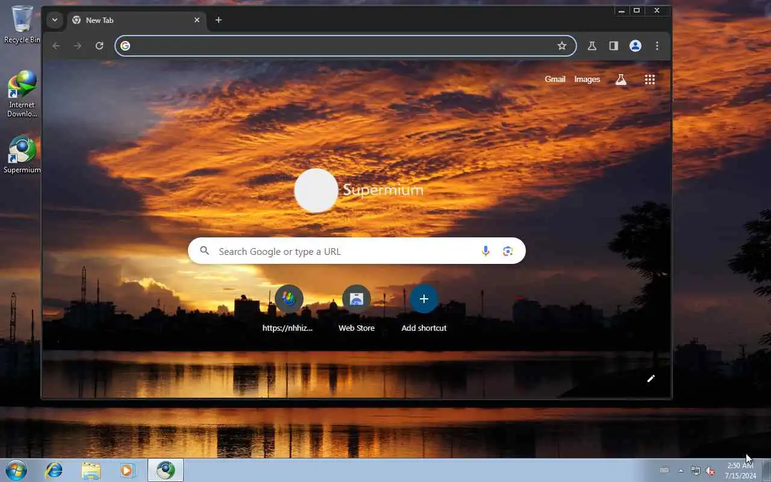Open the tab search dropdown arrow
Image resolution: width=771 pixels, height=482 pixels.
tap(55, 20)
